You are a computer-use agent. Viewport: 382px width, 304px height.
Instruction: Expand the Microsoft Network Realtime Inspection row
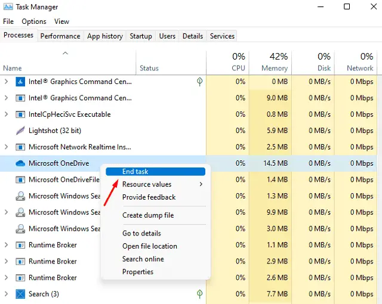[x=7, y=147]
